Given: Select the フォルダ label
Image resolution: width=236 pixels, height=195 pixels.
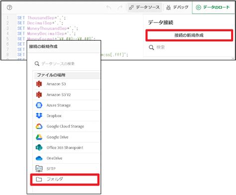Looking at the screenshot, I should click(55, 179).
